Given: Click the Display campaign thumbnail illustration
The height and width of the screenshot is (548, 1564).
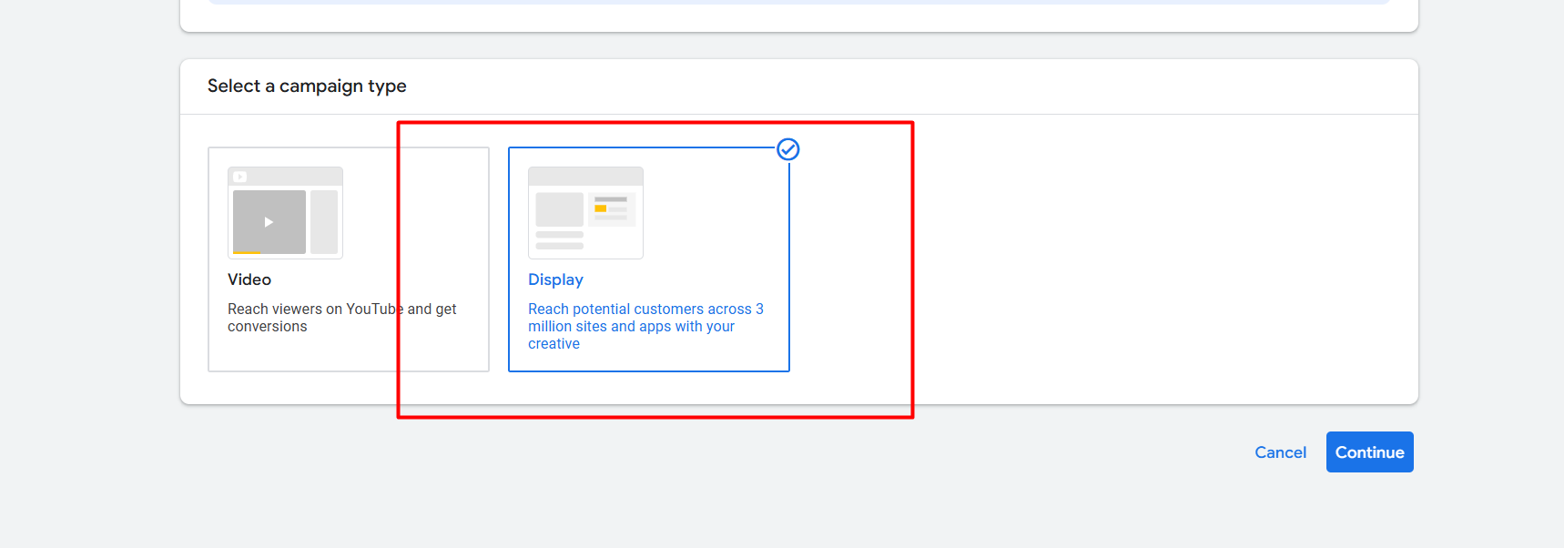Looking at the screenshot, I should point(585,213).
